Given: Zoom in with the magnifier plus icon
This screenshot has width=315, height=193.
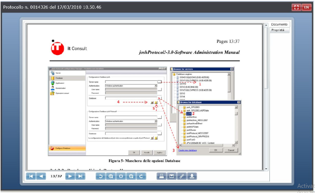Looking at the screenshot, I should (111, 176).
